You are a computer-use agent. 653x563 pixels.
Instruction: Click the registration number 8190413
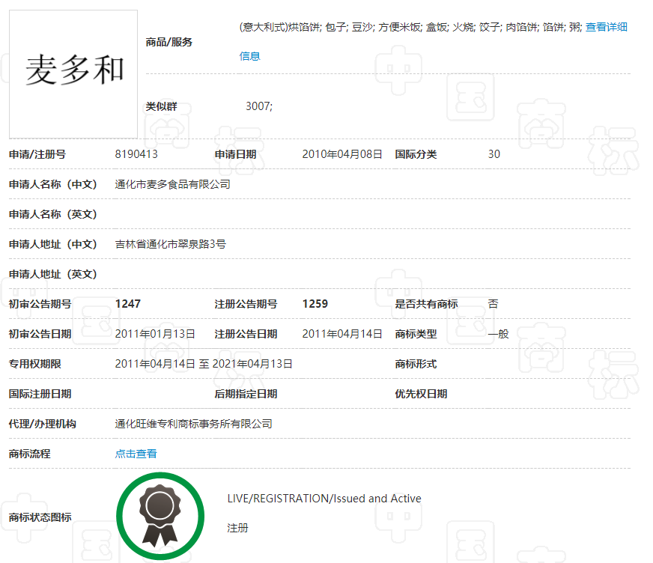[136, 154]
